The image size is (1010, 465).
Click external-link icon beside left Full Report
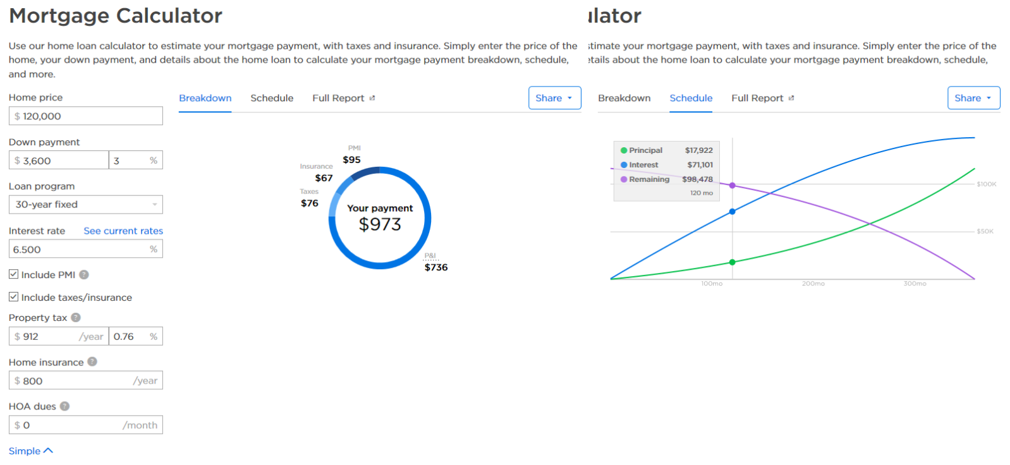click(x=372, y=98)
